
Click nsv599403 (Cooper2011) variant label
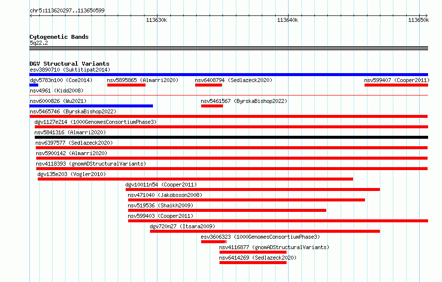point(160,216)
